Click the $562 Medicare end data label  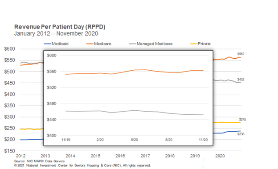(x=241, y=54)
